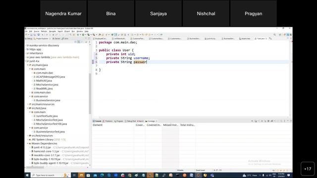Click the line 6 marker in the editor gutter
Screen dimensions: 317x178
[93, 62]
